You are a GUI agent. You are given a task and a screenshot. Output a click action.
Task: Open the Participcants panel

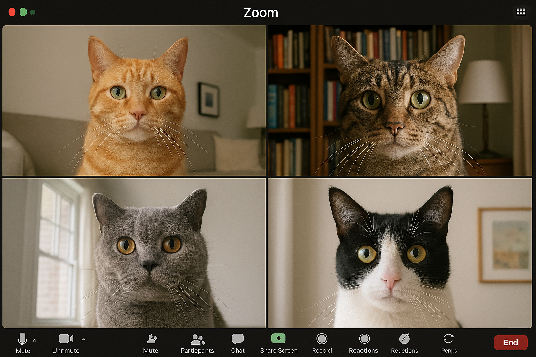197,339
